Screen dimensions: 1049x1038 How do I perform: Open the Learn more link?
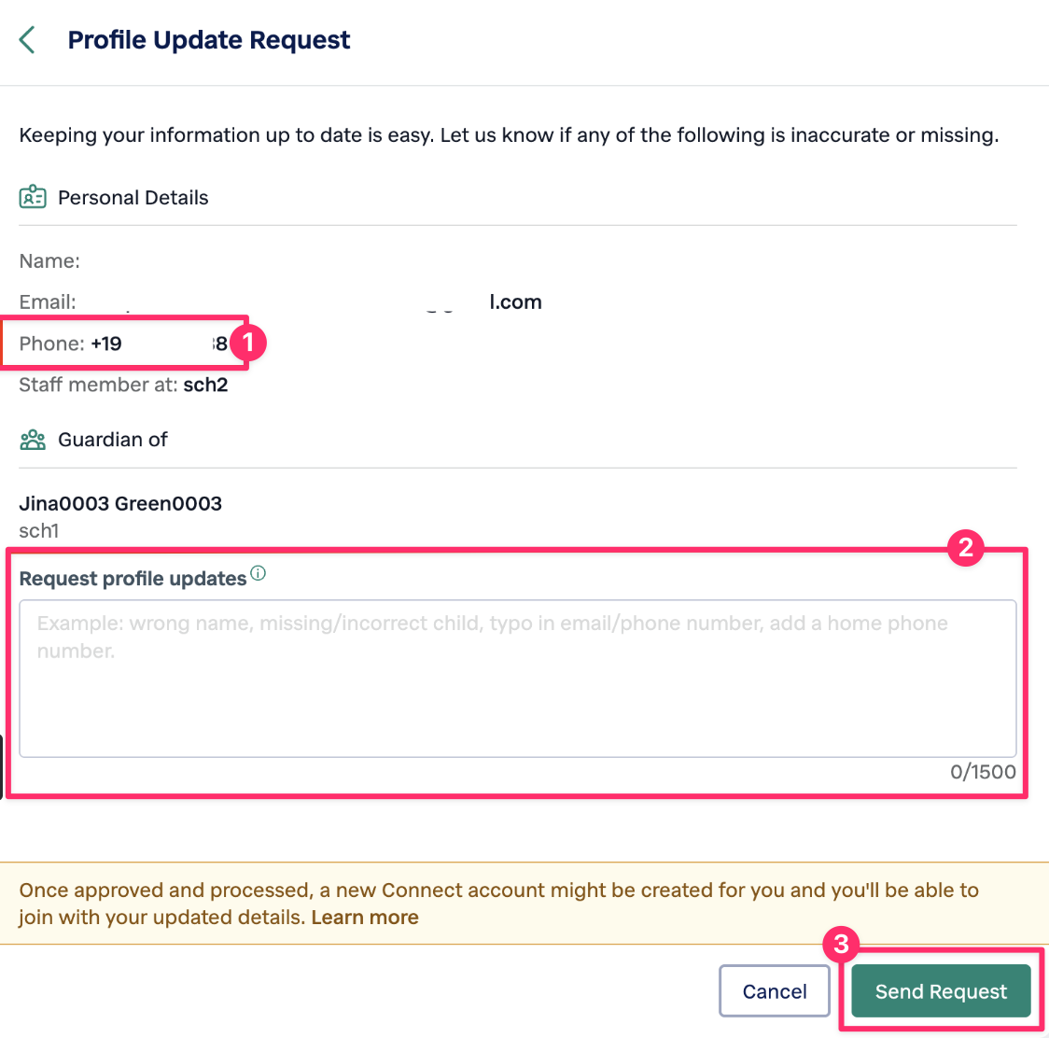(x=365, y=918)
